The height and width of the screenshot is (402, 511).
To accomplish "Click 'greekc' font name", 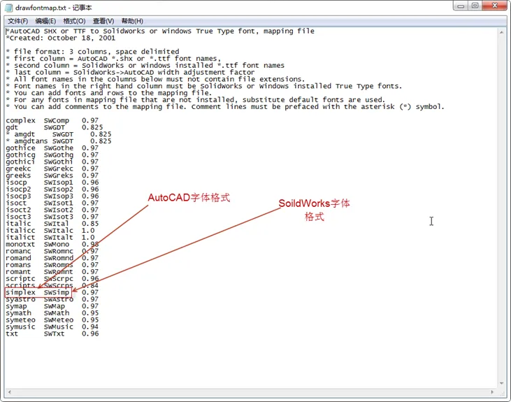I will tap(18, 168).
